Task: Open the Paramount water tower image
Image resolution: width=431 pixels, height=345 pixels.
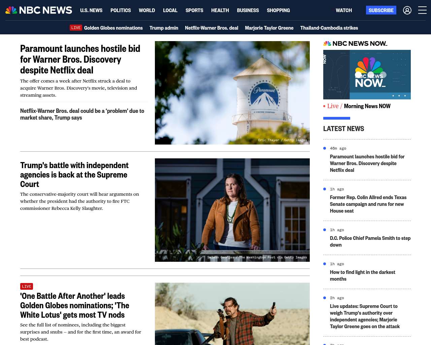Action: pyautogui.click(x=232, y=93)
